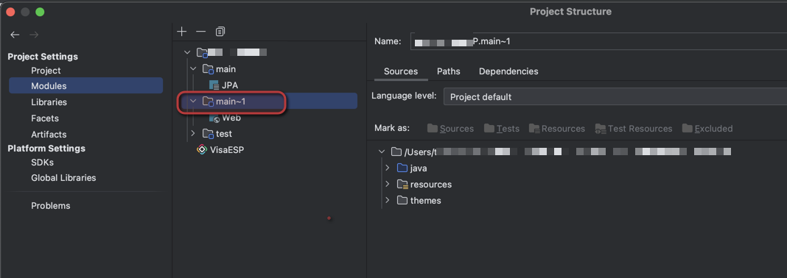Mark selected folder as Tests
The width and height of the screenshot is (787, 278).
point(501,129)
